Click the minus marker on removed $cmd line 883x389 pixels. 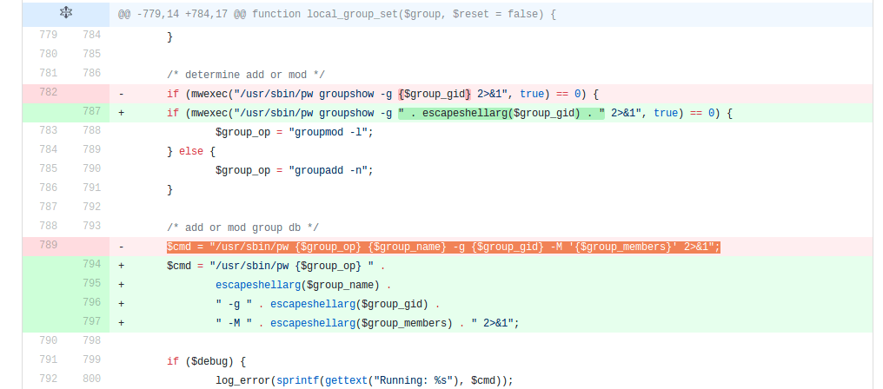point(121,247)
